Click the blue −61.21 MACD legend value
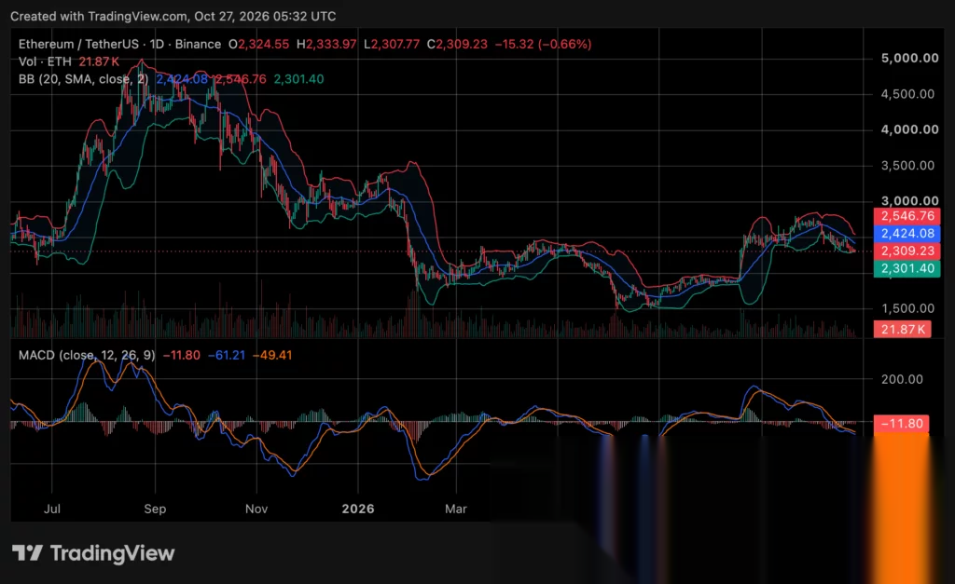 click(227, 355)
